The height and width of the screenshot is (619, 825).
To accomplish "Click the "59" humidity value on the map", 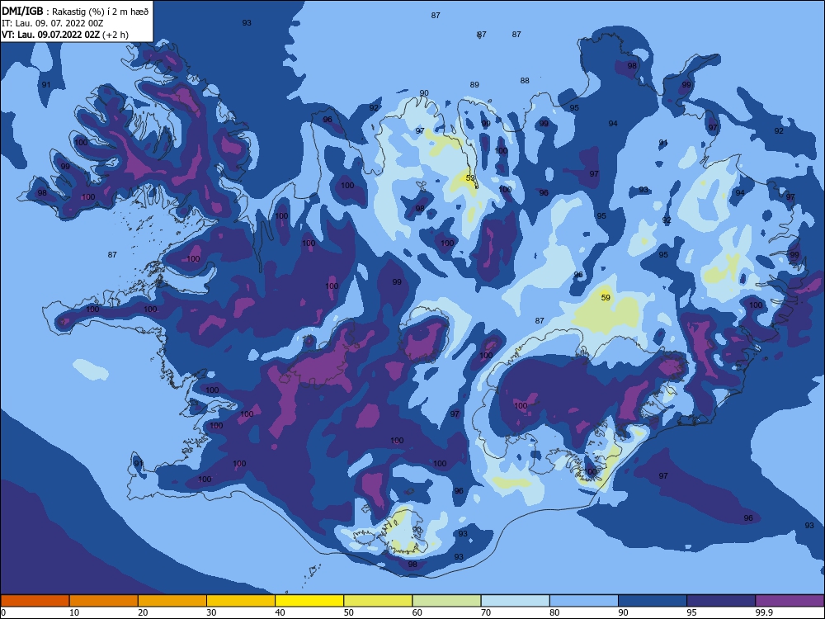I will (606, 297).
